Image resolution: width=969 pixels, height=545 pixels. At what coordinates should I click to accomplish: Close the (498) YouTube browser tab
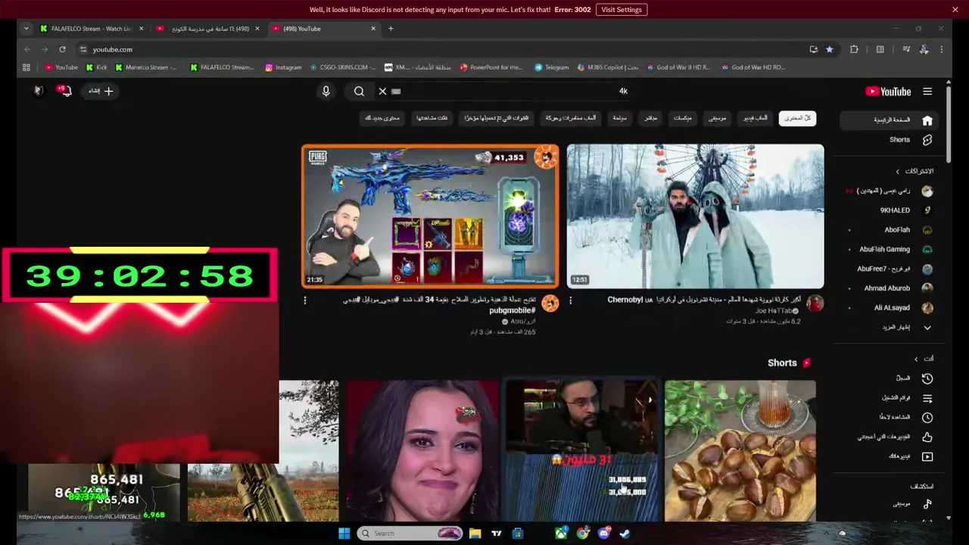pyautogui.click(x=373, y=29)
